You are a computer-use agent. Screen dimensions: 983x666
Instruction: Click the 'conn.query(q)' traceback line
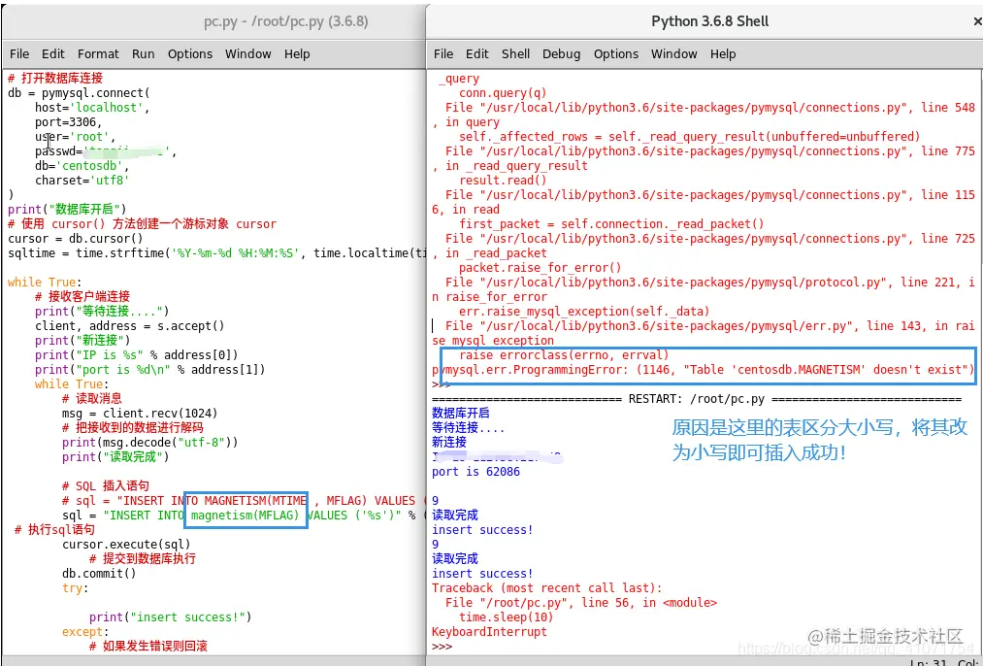coord(503,93)
